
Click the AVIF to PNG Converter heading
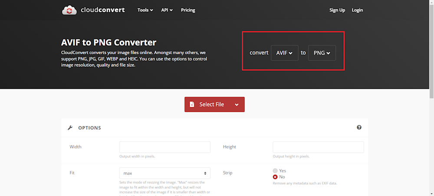[x=108, y=42]
